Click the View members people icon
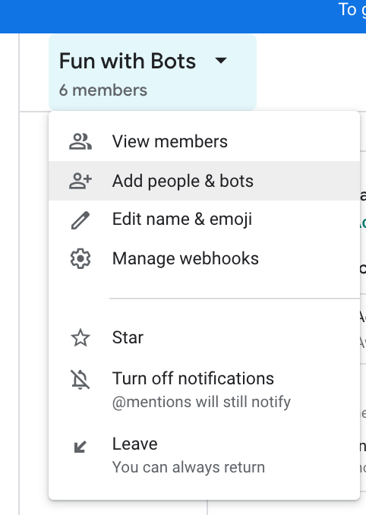The width and height of the screenshot is (366, 515). 80,141
